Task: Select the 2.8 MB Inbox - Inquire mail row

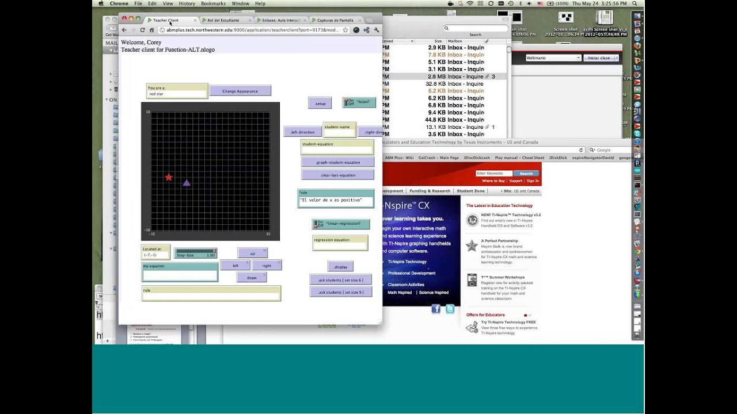Action: [445, 76]
